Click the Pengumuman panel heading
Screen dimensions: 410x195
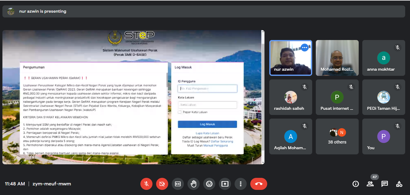pos(34,67)
